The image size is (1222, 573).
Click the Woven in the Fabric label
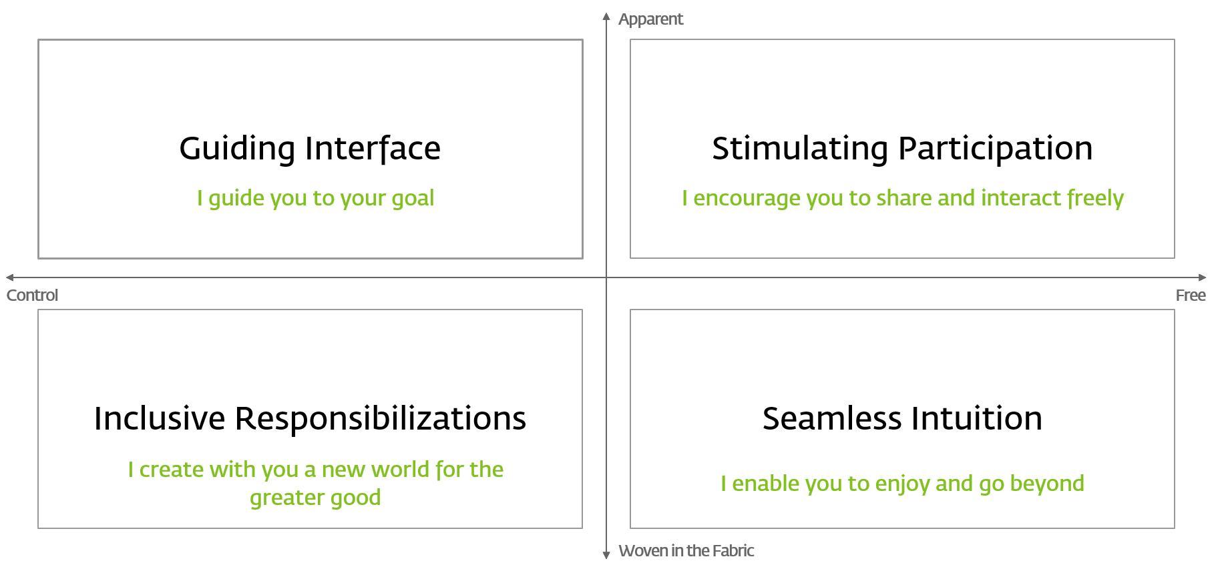(x=686, y=551)
